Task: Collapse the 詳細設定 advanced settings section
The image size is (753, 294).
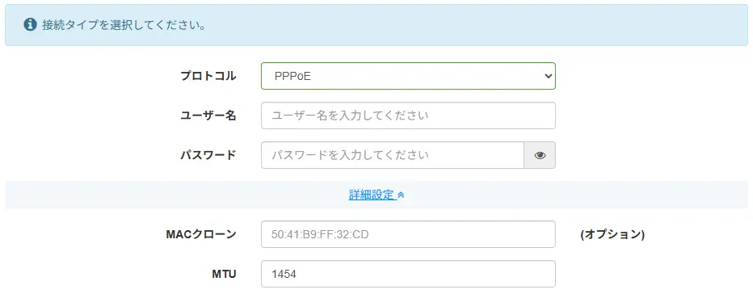Action: [376, 195]
